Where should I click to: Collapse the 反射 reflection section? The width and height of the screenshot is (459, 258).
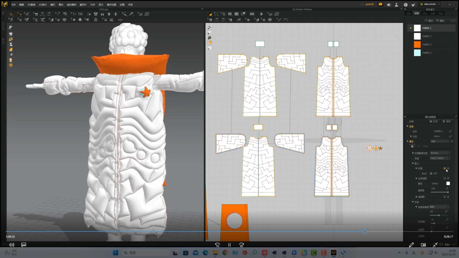413,202
